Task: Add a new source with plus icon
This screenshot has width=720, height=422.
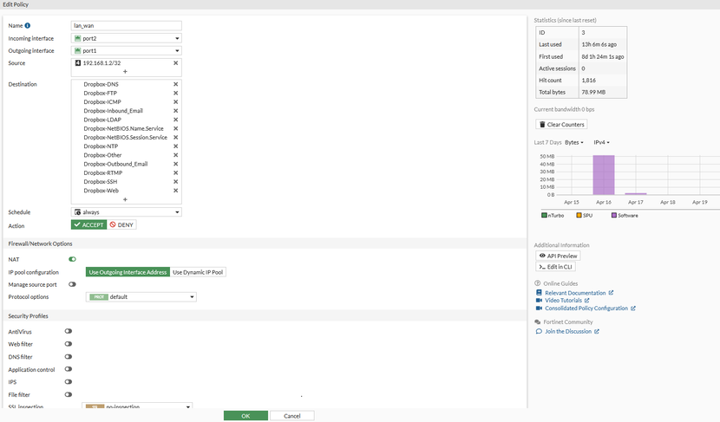Action: [x=125, y=72]
